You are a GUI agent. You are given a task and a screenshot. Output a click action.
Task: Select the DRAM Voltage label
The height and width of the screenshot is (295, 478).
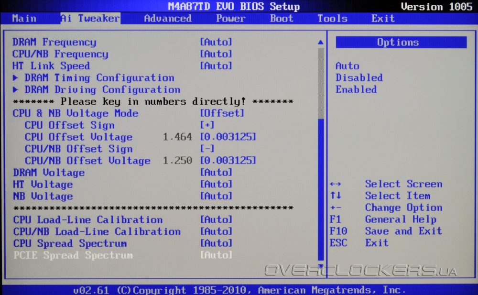click(49, 173)
